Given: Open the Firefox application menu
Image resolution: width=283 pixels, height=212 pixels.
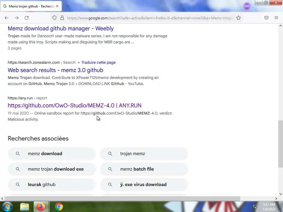Looking at the screenshot, I should click(x=276, y=18).
